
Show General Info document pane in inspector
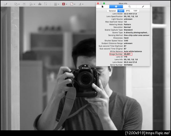pyautogui.click(x=103, y=7)
